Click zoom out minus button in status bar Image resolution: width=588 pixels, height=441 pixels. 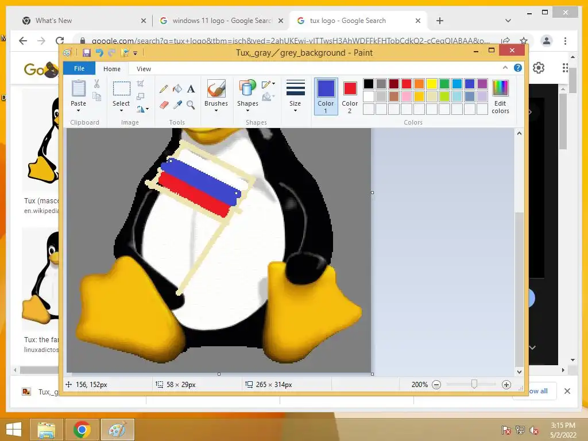click(x=436, y=385)
